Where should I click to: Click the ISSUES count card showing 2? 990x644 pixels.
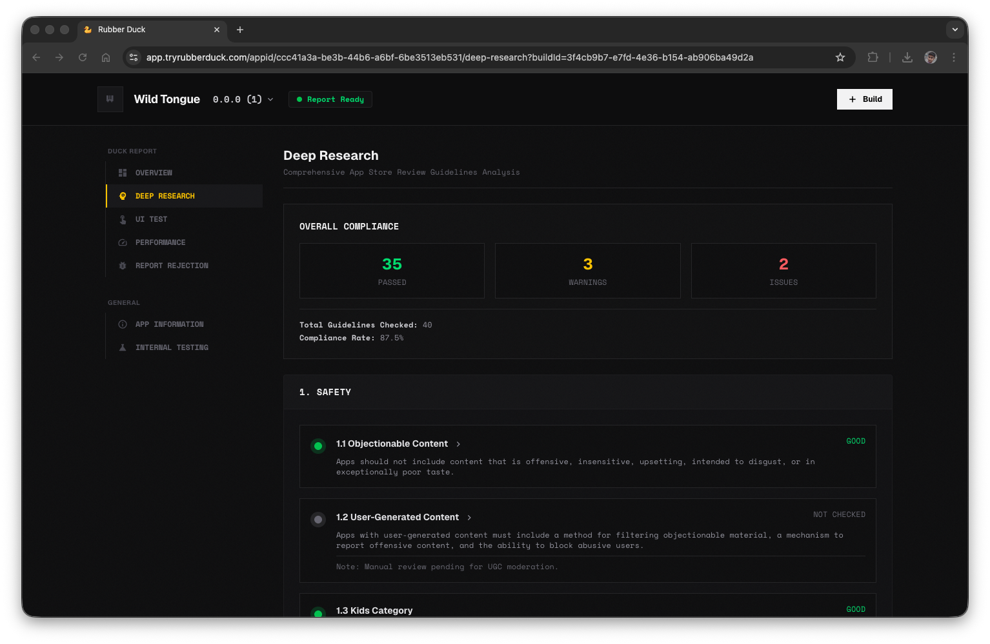click(x=783, y=271)
